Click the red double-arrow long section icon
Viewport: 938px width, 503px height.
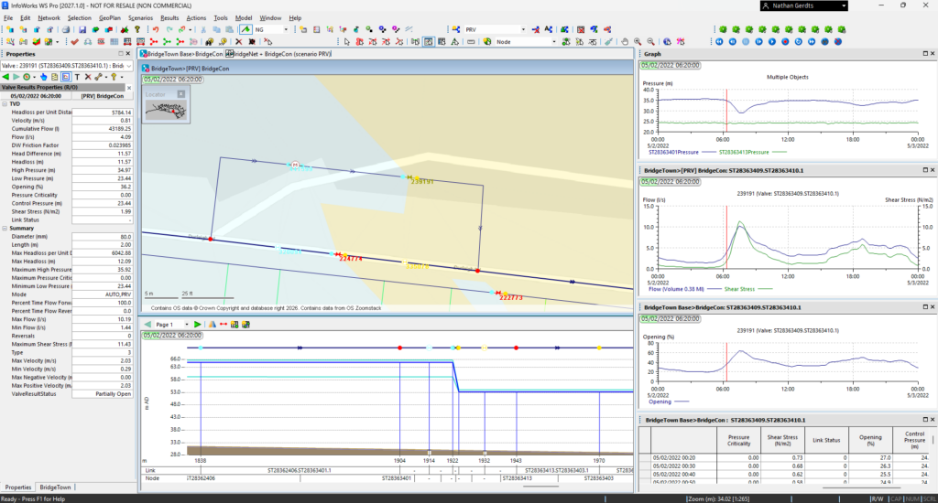[x=224, y=325]
